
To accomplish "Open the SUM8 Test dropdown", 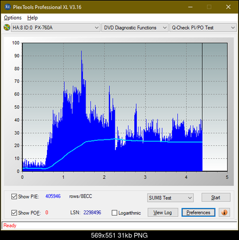I will [x=171, y=198].
